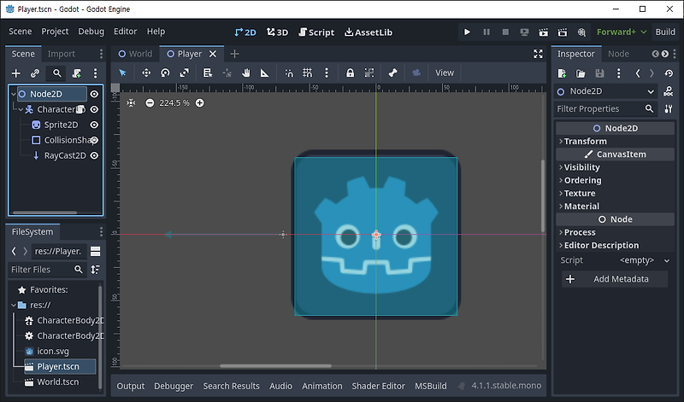
Task: Add a new scene tab
Action: coord(234,54)
